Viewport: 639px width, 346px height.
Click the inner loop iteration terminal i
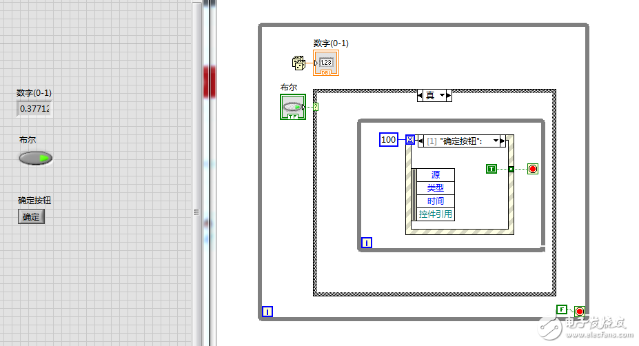pos(367,243)
